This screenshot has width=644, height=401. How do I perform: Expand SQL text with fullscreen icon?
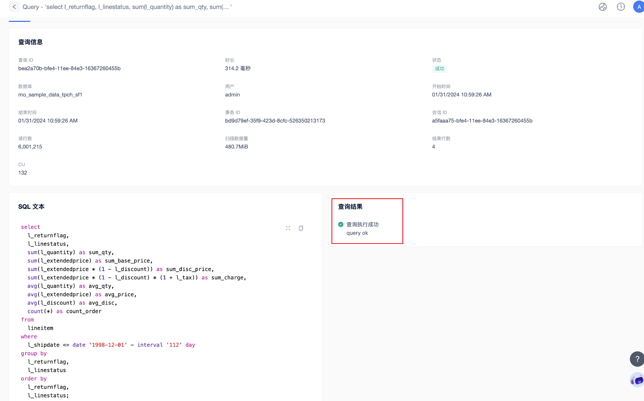(288, 228)
